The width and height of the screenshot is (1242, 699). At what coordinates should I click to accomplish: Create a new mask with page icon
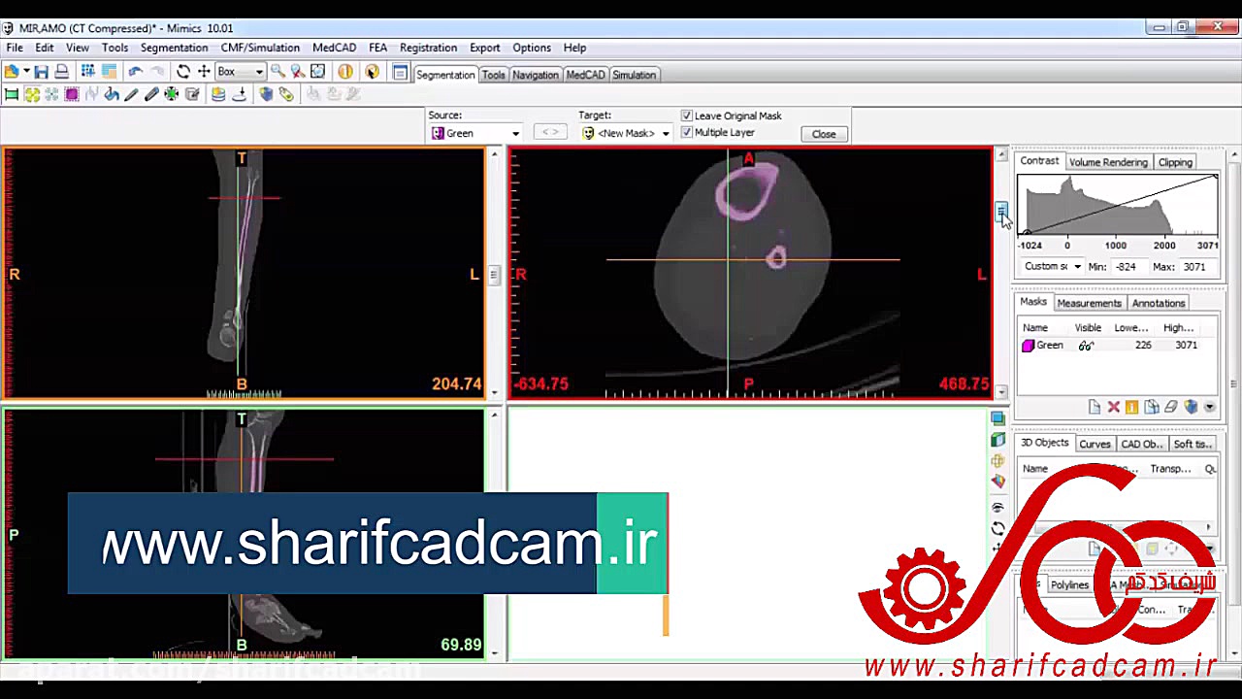click(x=1095, y=408)
